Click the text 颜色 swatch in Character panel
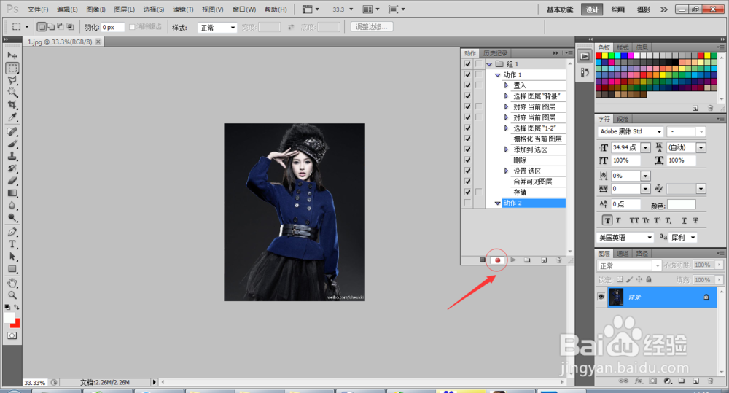The height and width of the screenshot is (393, 729). tap(682, 204)
